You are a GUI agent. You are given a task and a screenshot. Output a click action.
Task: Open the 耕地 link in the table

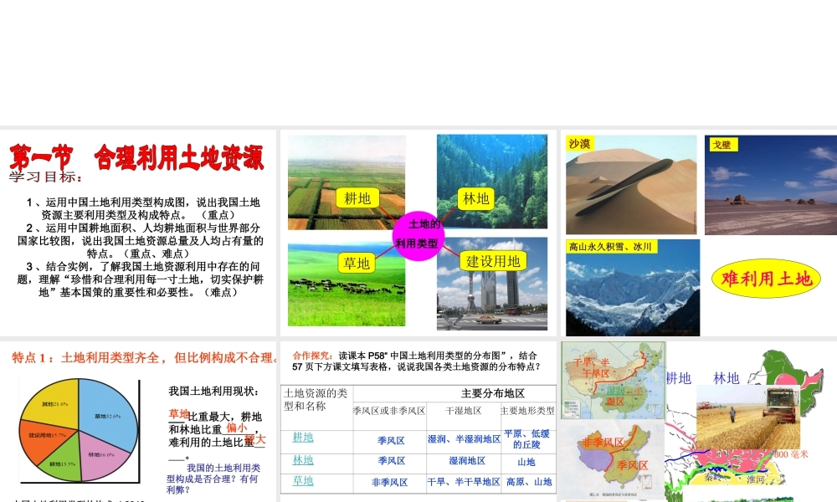click(x=303, y=438)
